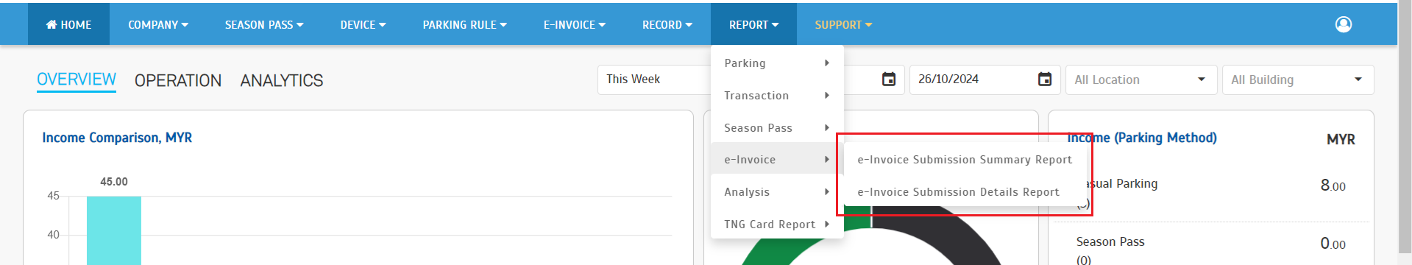Click the user profile icon
1412x265 pixels.
(x=1344, y=24)
